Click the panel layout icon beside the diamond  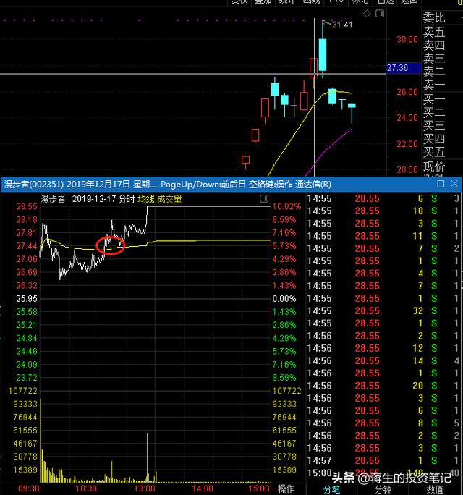click(381, 14)
